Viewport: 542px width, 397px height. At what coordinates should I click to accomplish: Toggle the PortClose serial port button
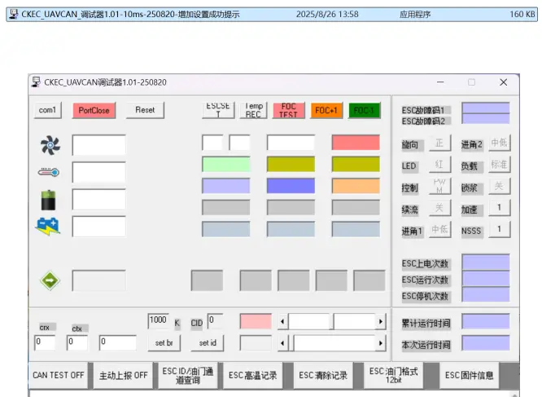(x=94, y=110)
